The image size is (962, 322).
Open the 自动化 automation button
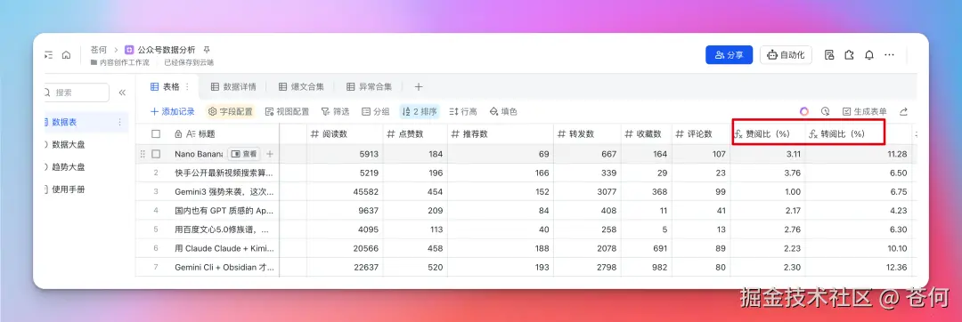pos(786,54)
